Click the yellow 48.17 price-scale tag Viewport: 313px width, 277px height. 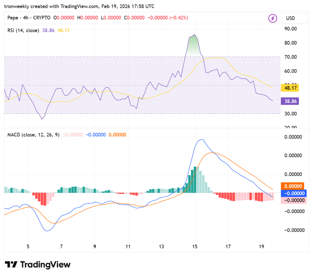[x=290, y=88]
